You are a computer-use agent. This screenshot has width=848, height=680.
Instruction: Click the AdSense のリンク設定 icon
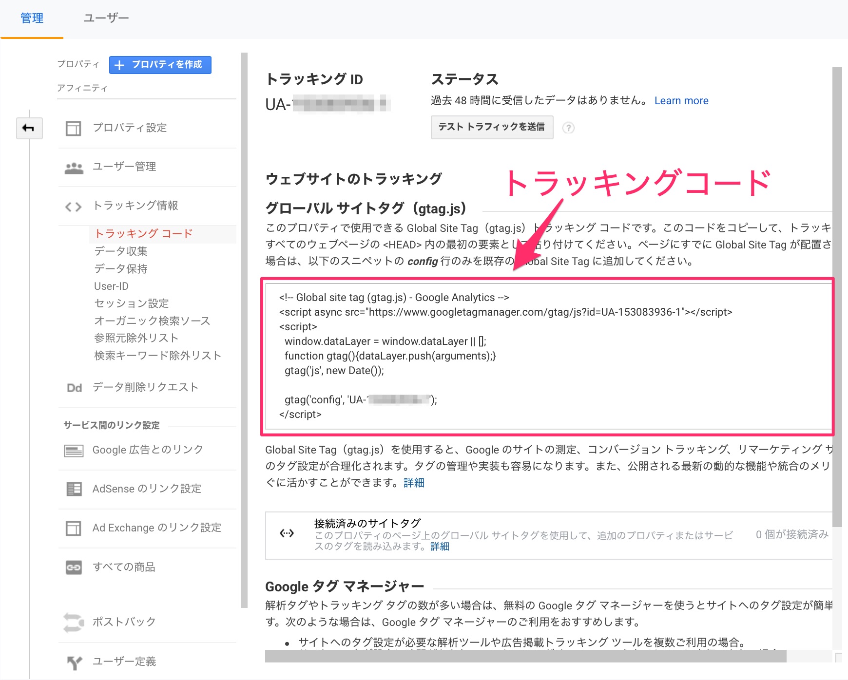pos(74,489)
